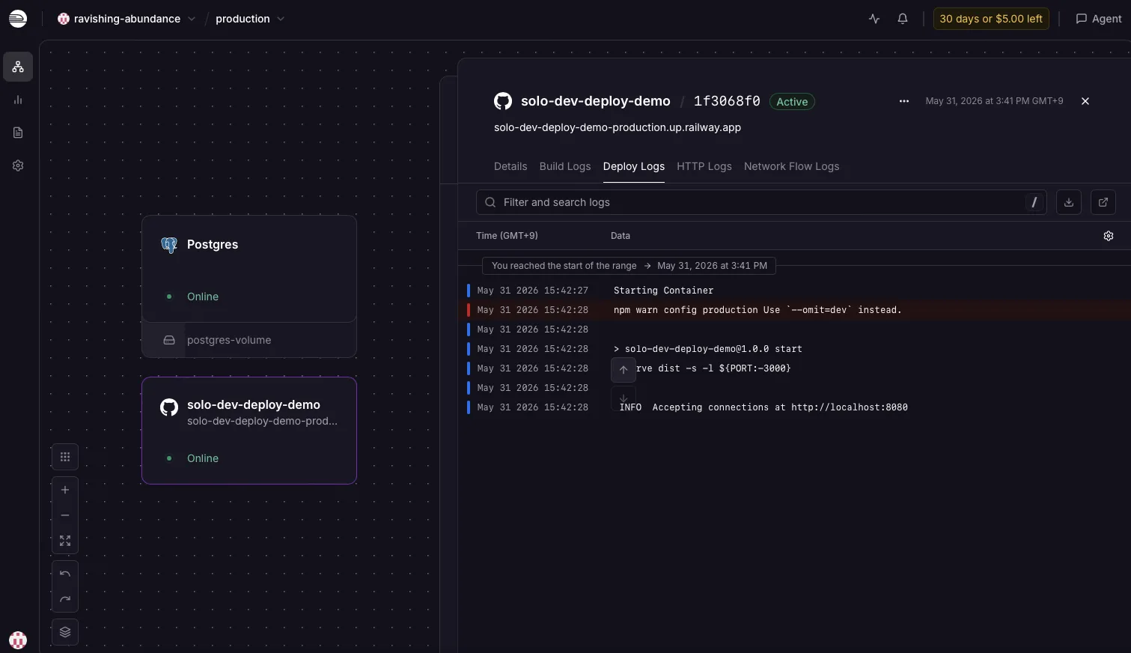Switch to the HTTP Logs tab
This screenshot has height=653, width=1131.
click(704, 166)
